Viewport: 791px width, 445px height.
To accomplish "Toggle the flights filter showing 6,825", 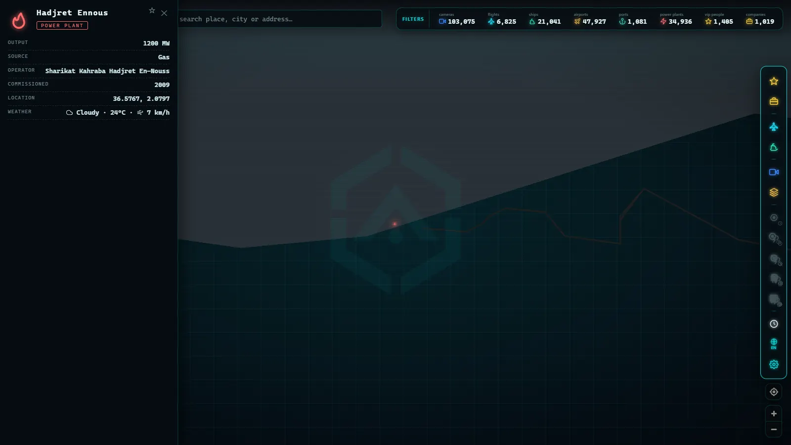I will (502, 19).
